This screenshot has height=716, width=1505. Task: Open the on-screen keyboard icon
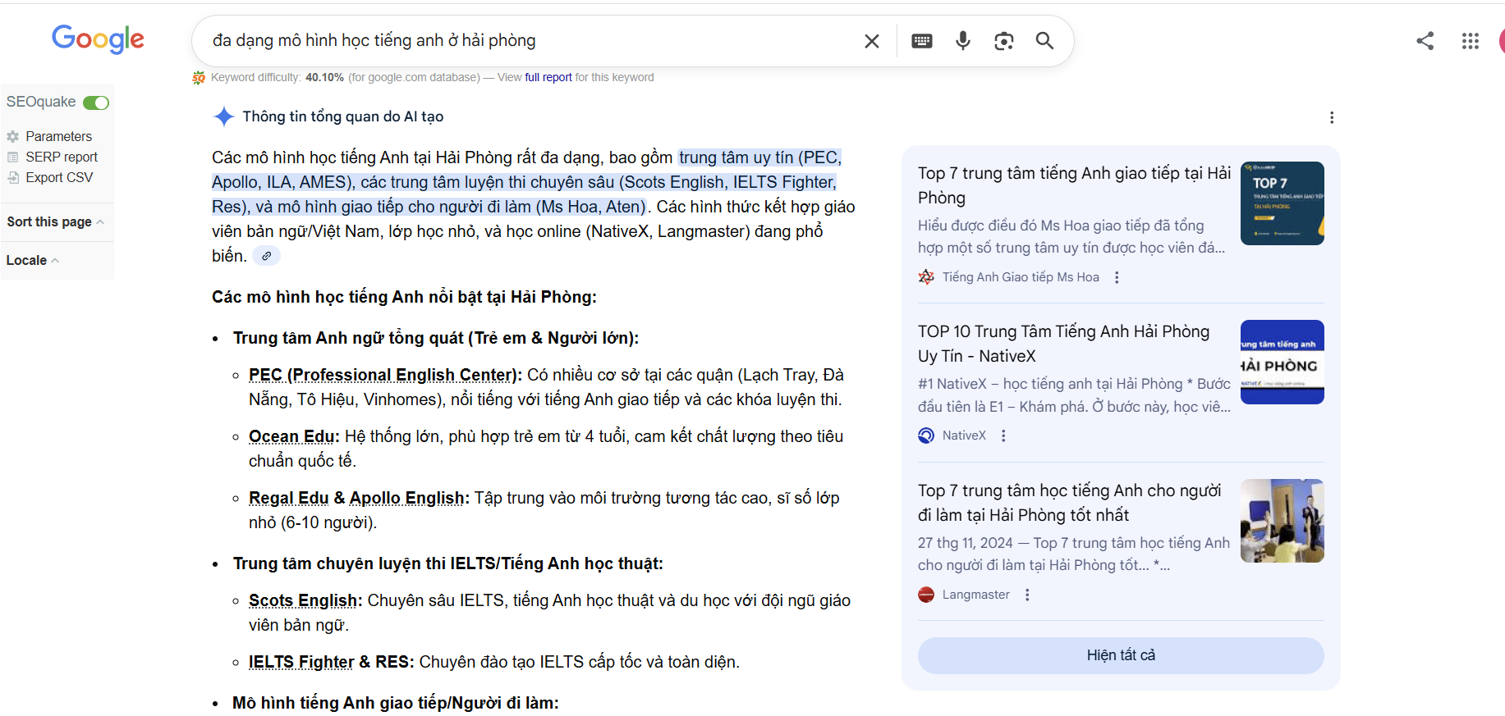pos(922,41)
